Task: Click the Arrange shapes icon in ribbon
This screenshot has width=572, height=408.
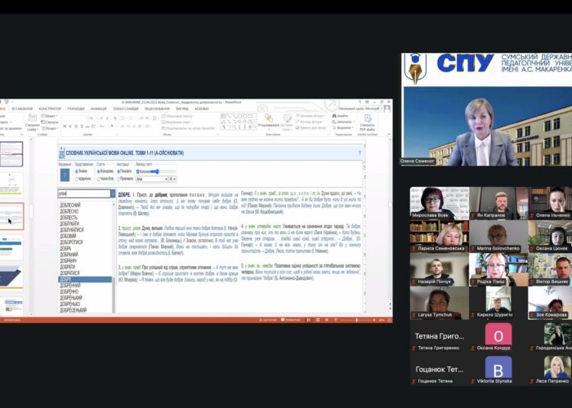Action: [270, 123]
